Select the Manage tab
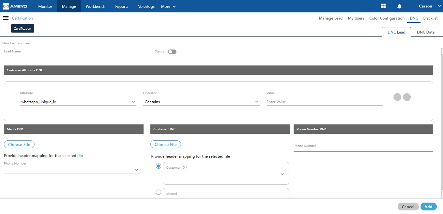The width and height of the screenshot is (443, 214). [x=69, y=6]
